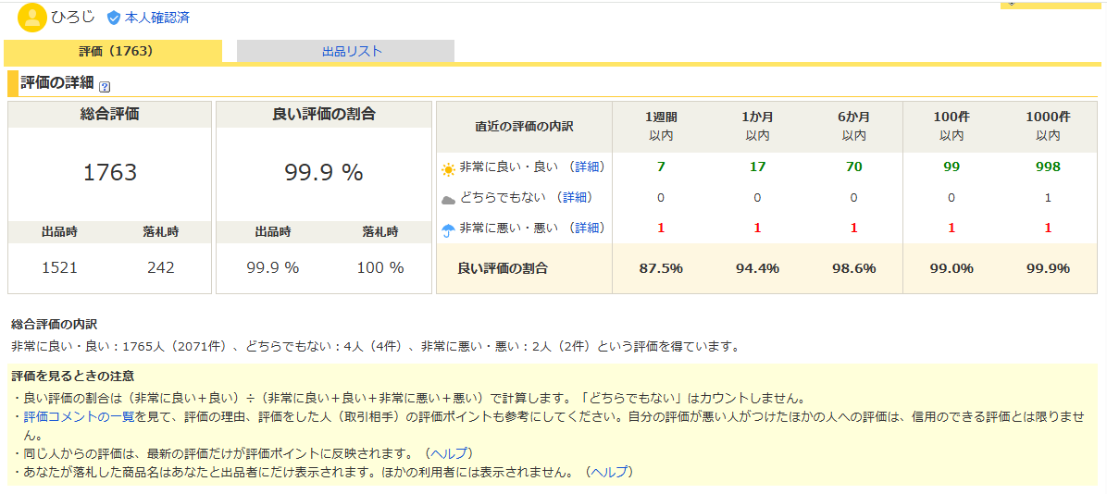Image resolution: width=1107 pixels, height=494 pixels.
Task: Click the good count 7 for 1週間
Action: [661, 167]
